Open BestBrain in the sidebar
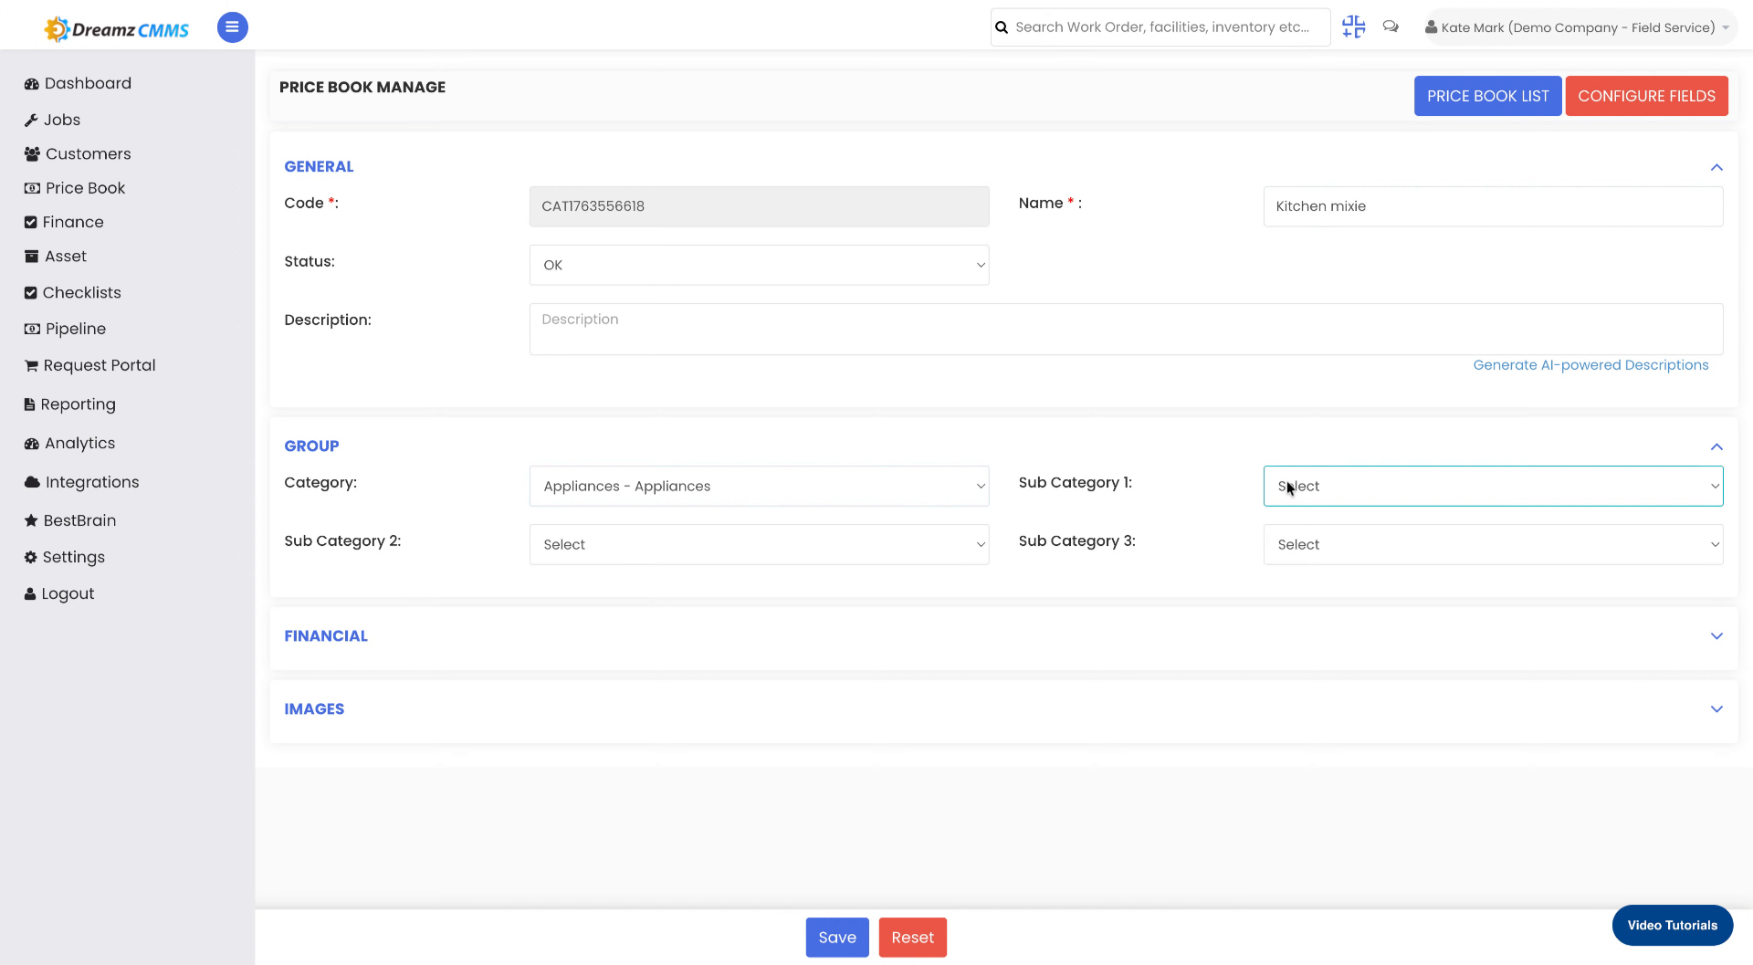Screen dimensions: 1753x965 (x=79, y=520)
